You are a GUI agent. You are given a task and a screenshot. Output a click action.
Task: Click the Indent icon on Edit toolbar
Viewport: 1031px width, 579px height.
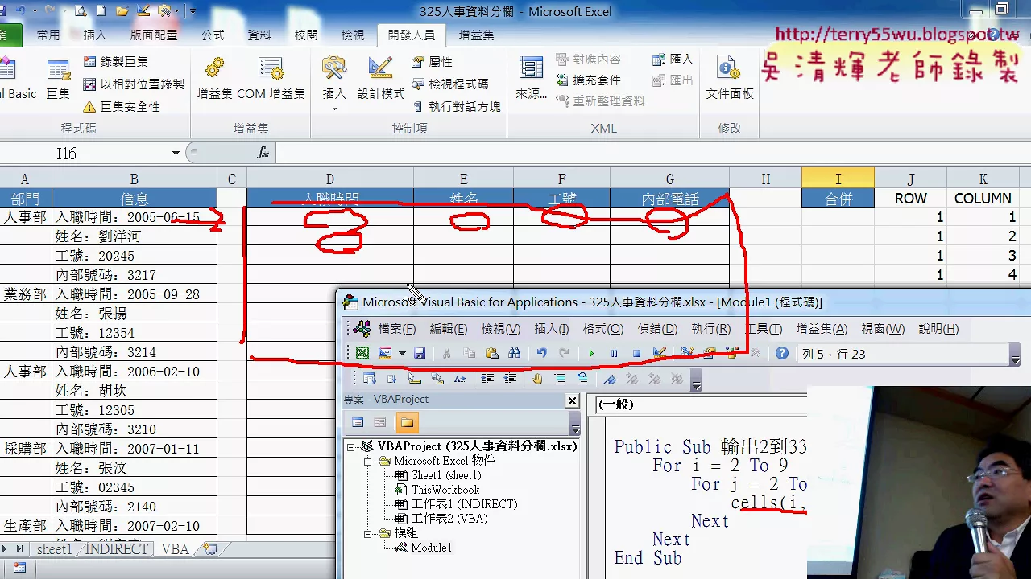coord(487,379)
